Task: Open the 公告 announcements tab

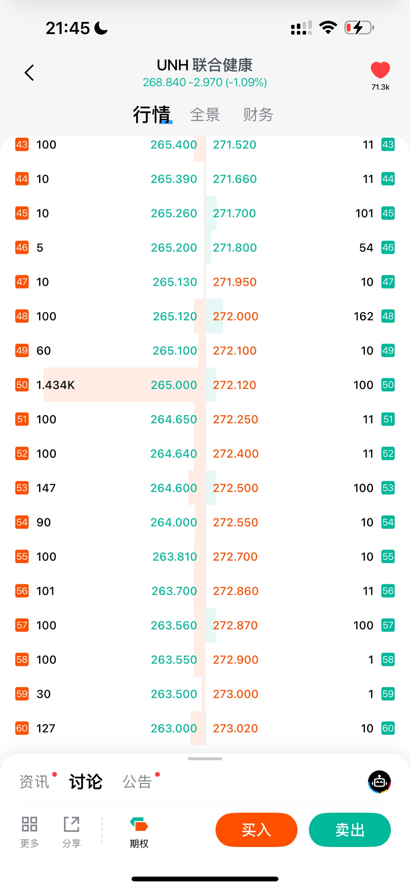Action: (x=137, y=782)
